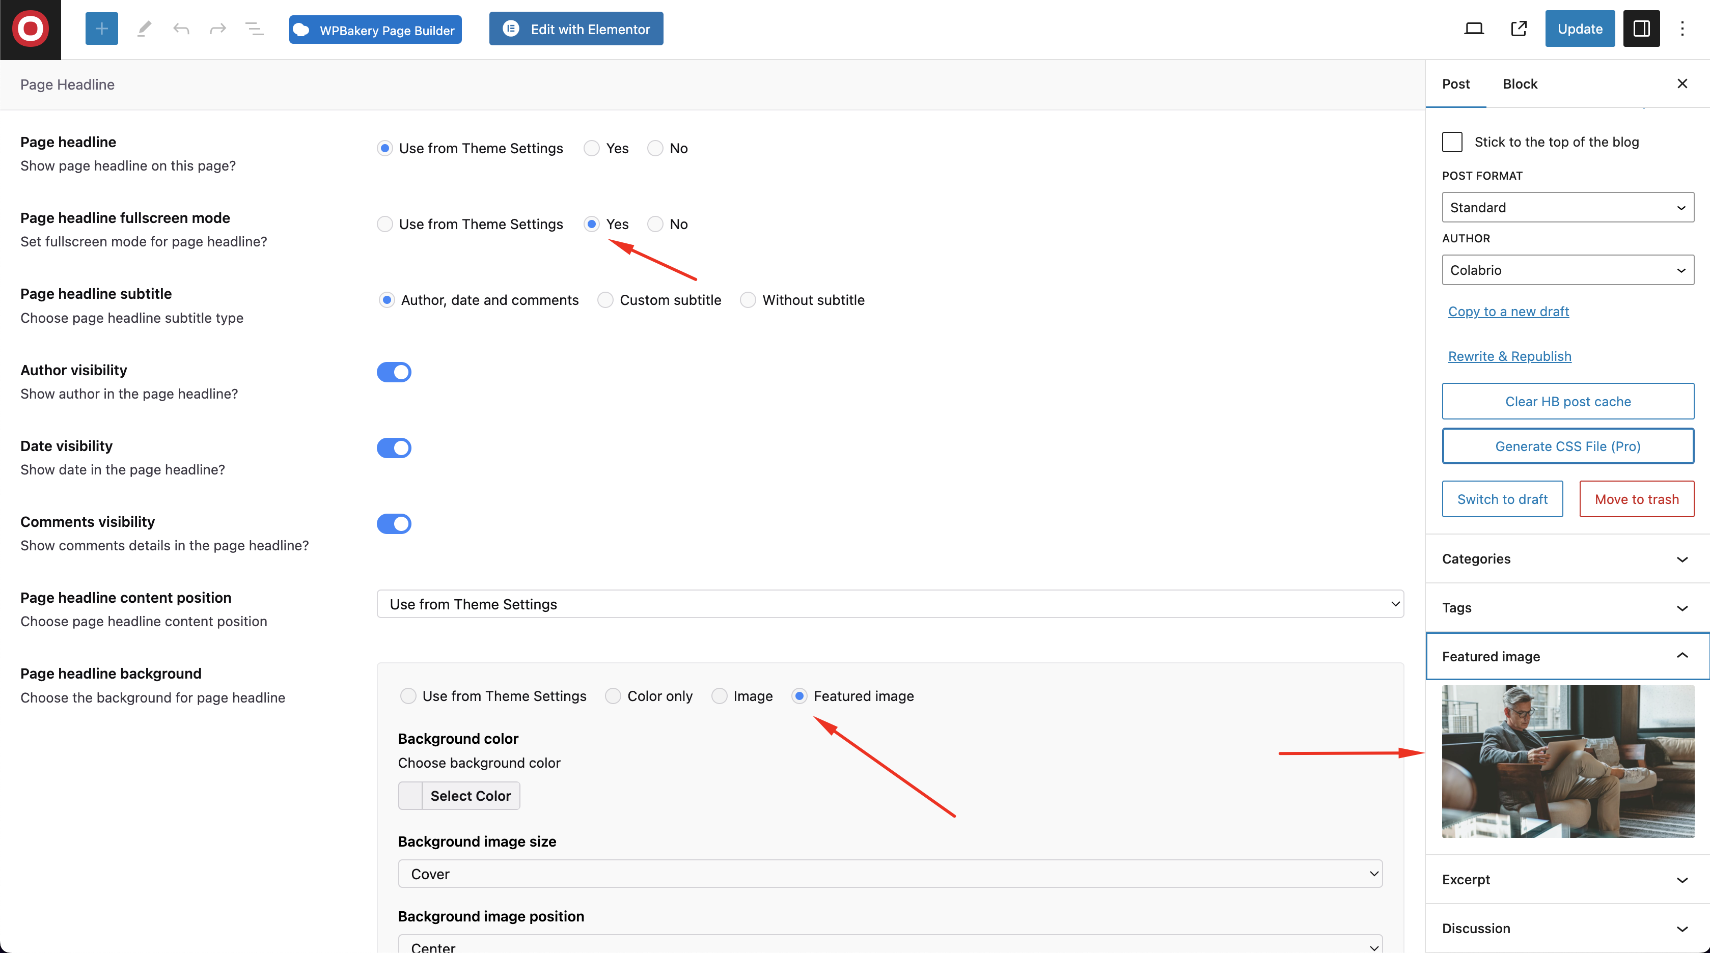Open the block inserter plus button
1710x953 pixels.
coord(101,29)
